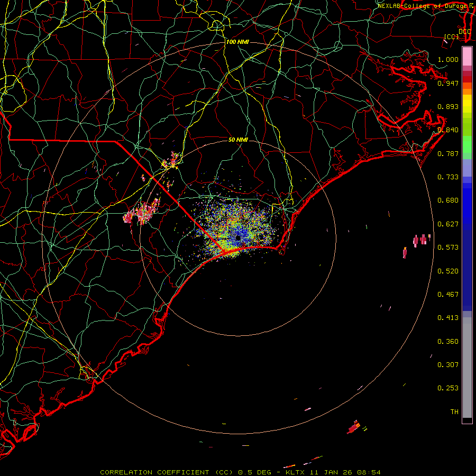Click the 0.307 scale value

pos(448,365)
